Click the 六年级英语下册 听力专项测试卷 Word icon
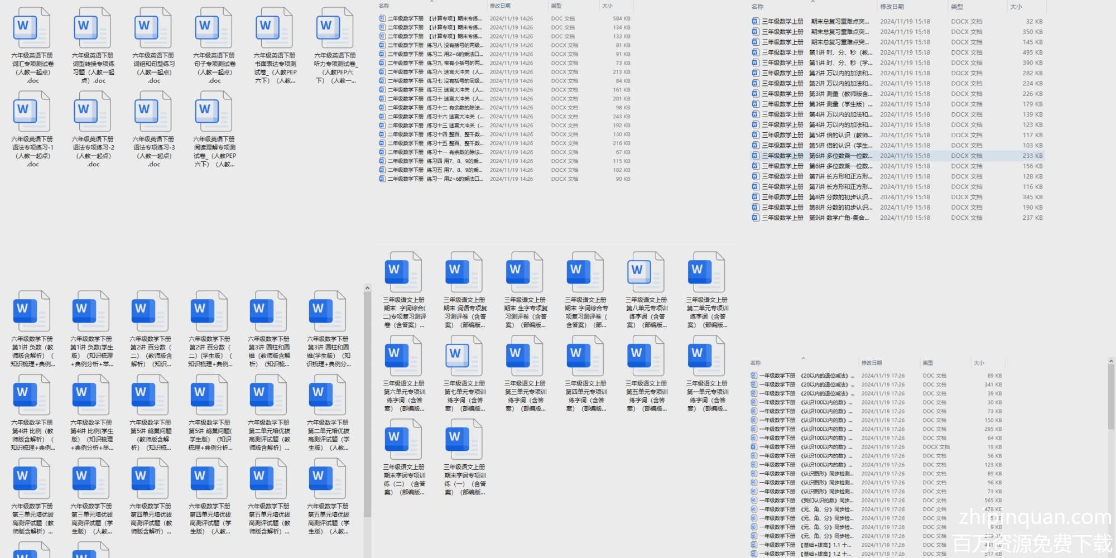Viewport: 1116px width, 558px height. pyautogui.click(x=335, y=28)
